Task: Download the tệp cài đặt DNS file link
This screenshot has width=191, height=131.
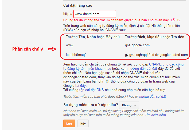Action: [92, 90]
